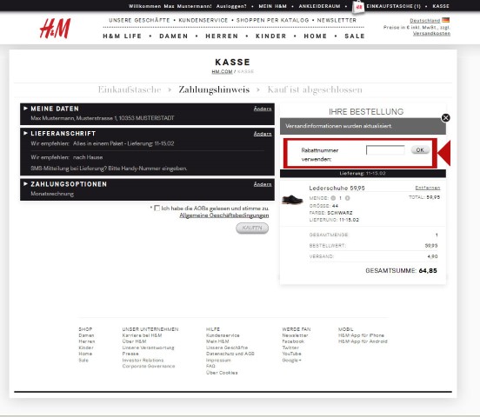Image resolution: width=480 pixels, height=417 pixels.
Task: Open Einkaufstasche (1) link
Action: coord(393,6)
